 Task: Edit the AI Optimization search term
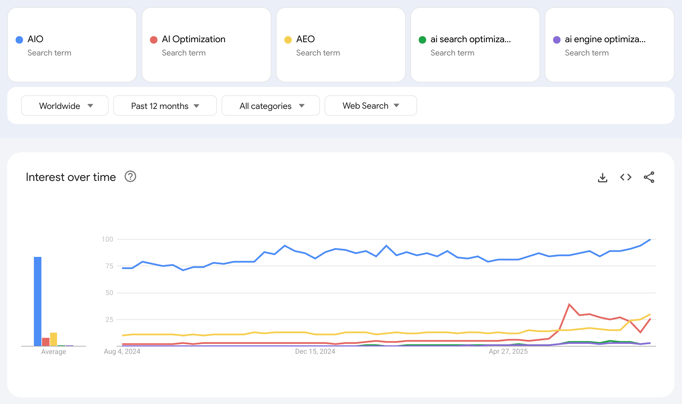click(193, 39)
